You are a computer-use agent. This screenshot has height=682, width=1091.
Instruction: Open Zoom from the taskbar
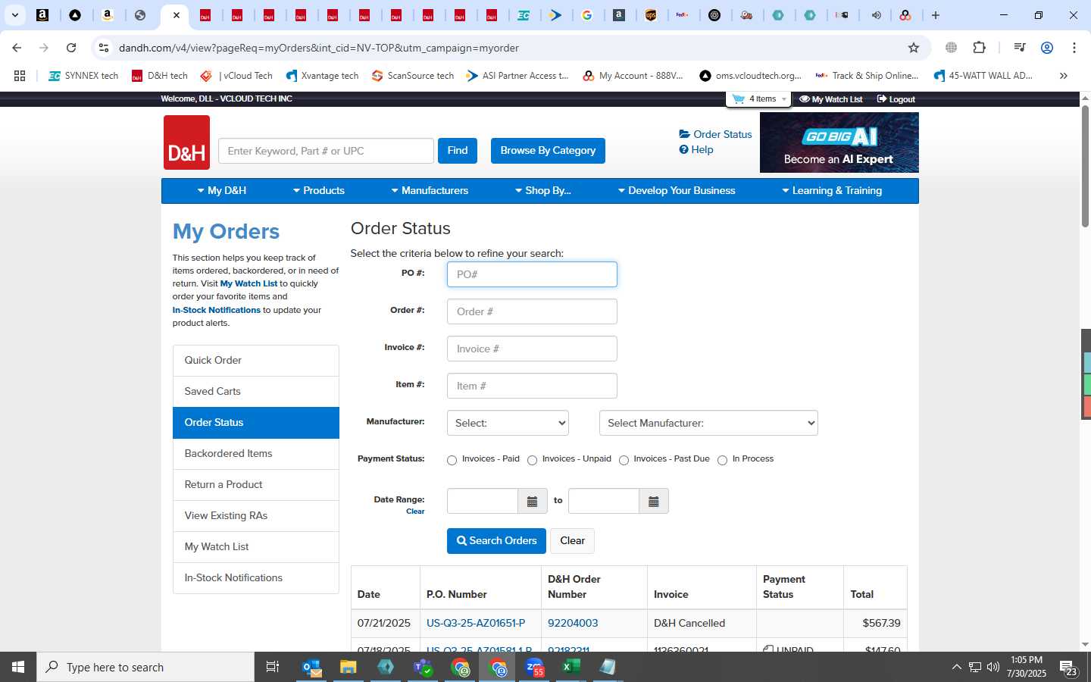click(x=535, y=667)
